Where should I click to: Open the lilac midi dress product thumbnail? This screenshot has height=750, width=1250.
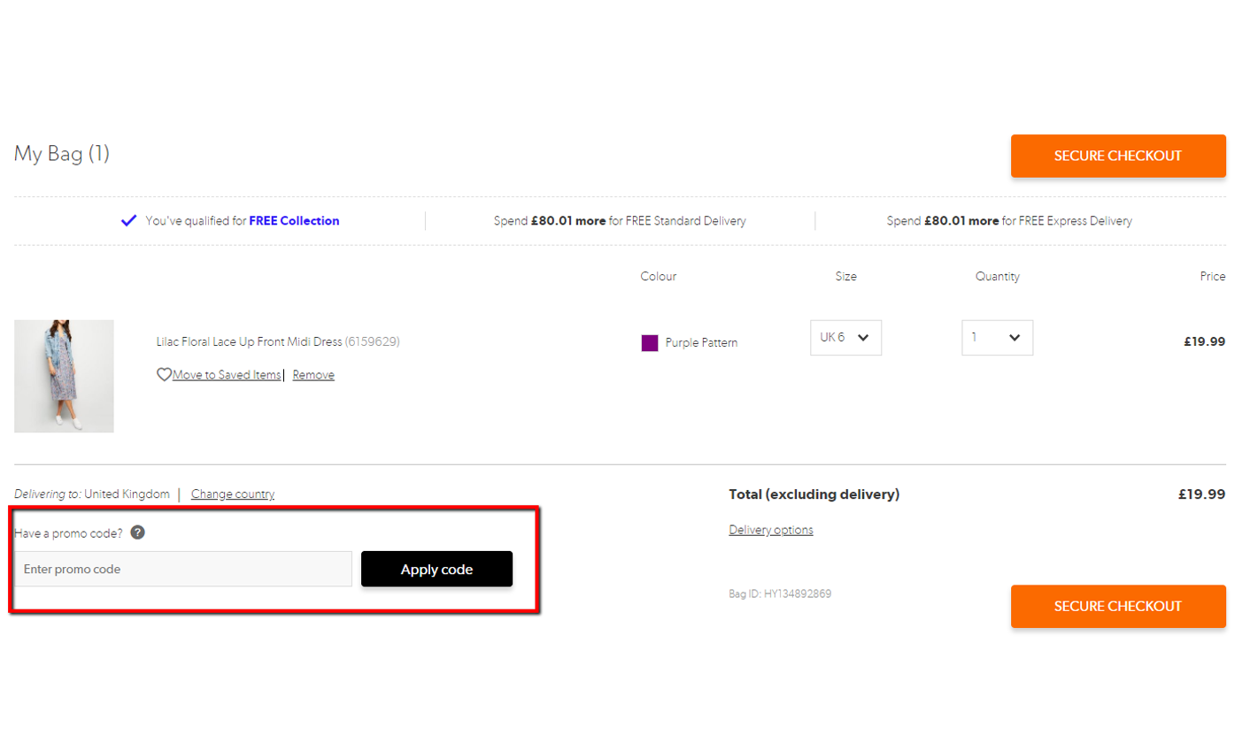[64, 376]
